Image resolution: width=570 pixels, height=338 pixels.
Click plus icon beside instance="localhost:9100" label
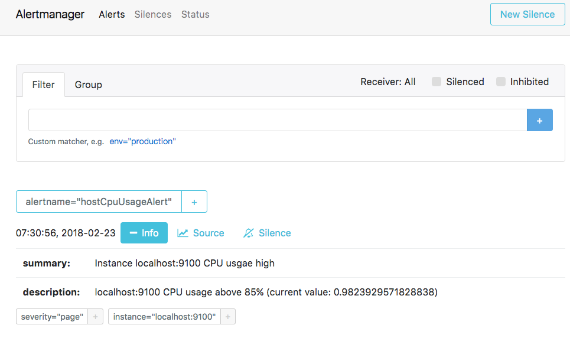[x=228, y=317]
